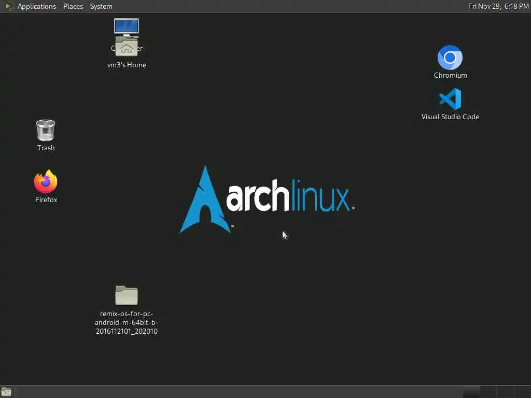
Task: Click the show desktop icon in bottom panel
Action: [6, 392]
